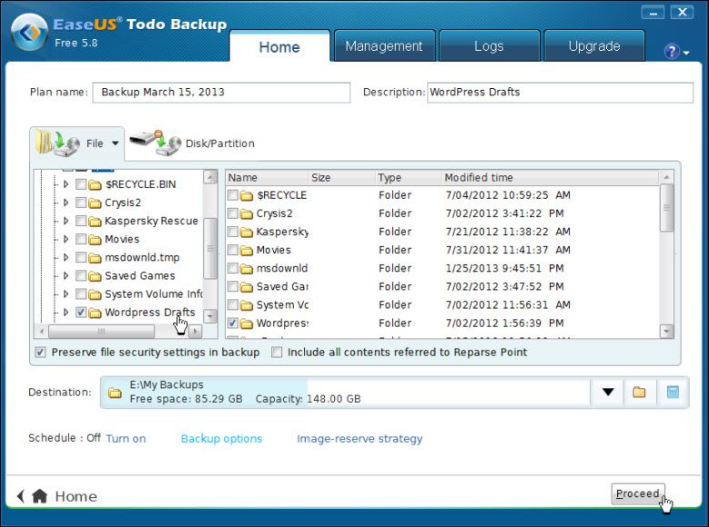Click the file list scroll down arrow
709x527 pixels.
tap(666, 331)
